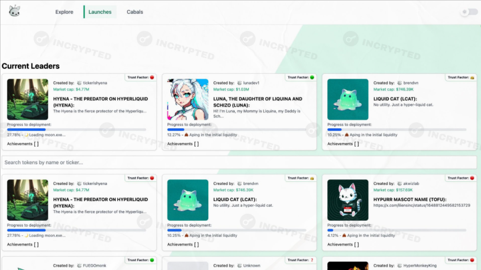This screenshot has height=270, width=481.
Task: Click the avatar icon beside Unknown creator
Action: [239, 266]
